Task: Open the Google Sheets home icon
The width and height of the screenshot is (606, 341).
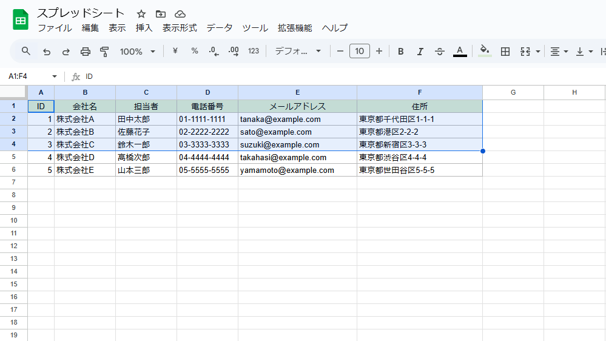Action: [x=21, y=19]
